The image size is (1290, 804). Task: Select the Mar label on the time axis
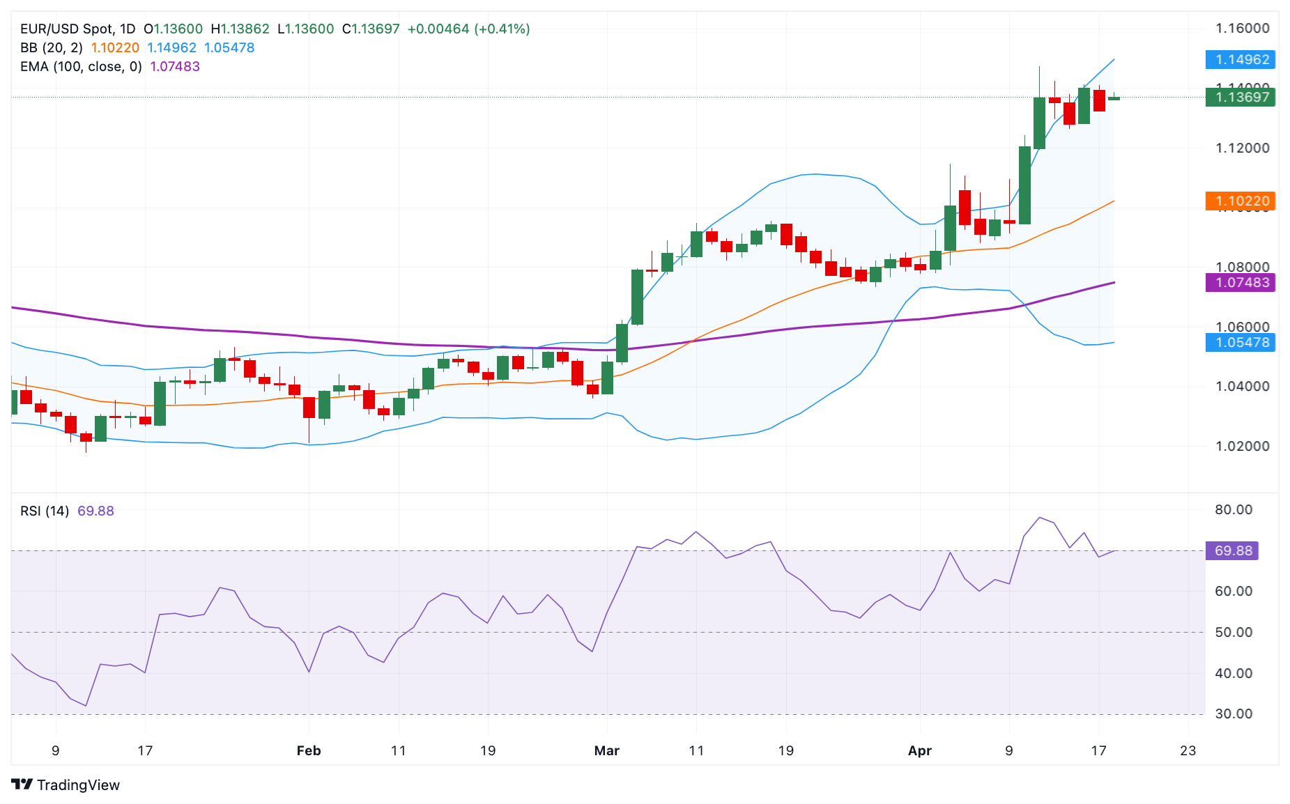tap(607, 751)
